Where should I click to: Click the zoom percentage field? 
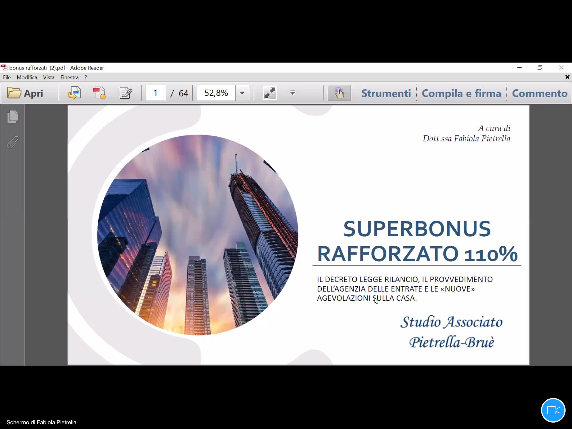coord(216,93)
